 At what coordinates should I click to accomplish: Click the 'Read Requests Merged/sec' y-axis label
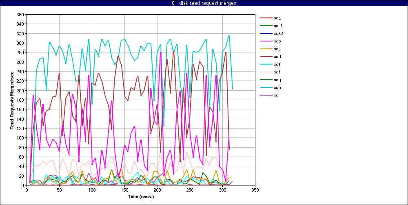pos(12,100)
